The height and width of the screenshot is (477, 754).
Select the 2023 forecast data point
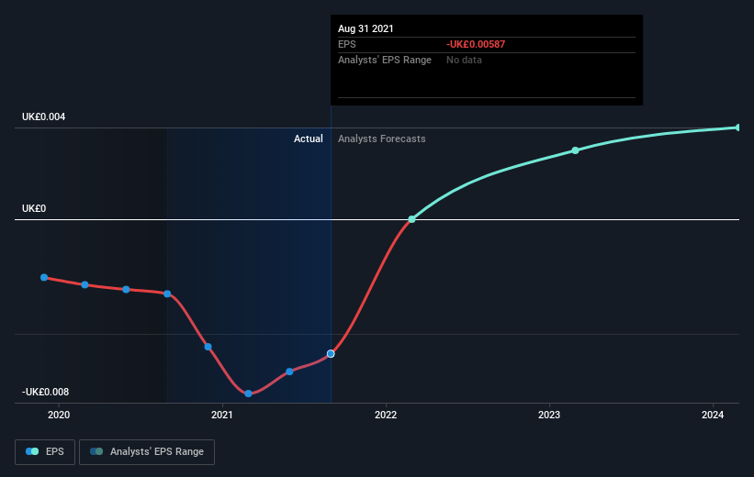click(x=575, y=150)
